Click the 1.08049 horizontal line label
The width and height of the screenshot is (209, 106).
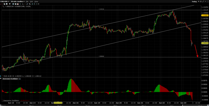[101, 56]
